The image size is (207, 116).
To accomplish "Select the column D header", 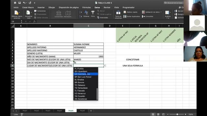I will click(x=110, y=26).
